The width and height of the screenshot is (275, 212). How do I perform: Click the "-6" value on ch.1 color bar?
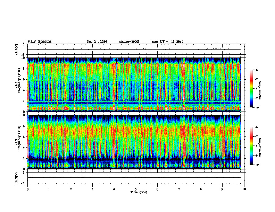(256, 70)
